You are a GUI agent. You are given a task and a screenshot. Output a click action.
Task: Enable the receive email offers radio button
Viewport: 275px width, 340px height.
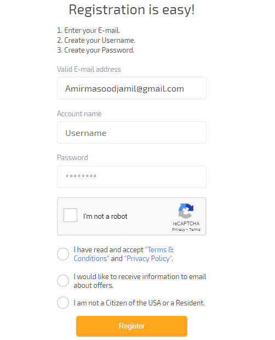(x=63, y=281)
